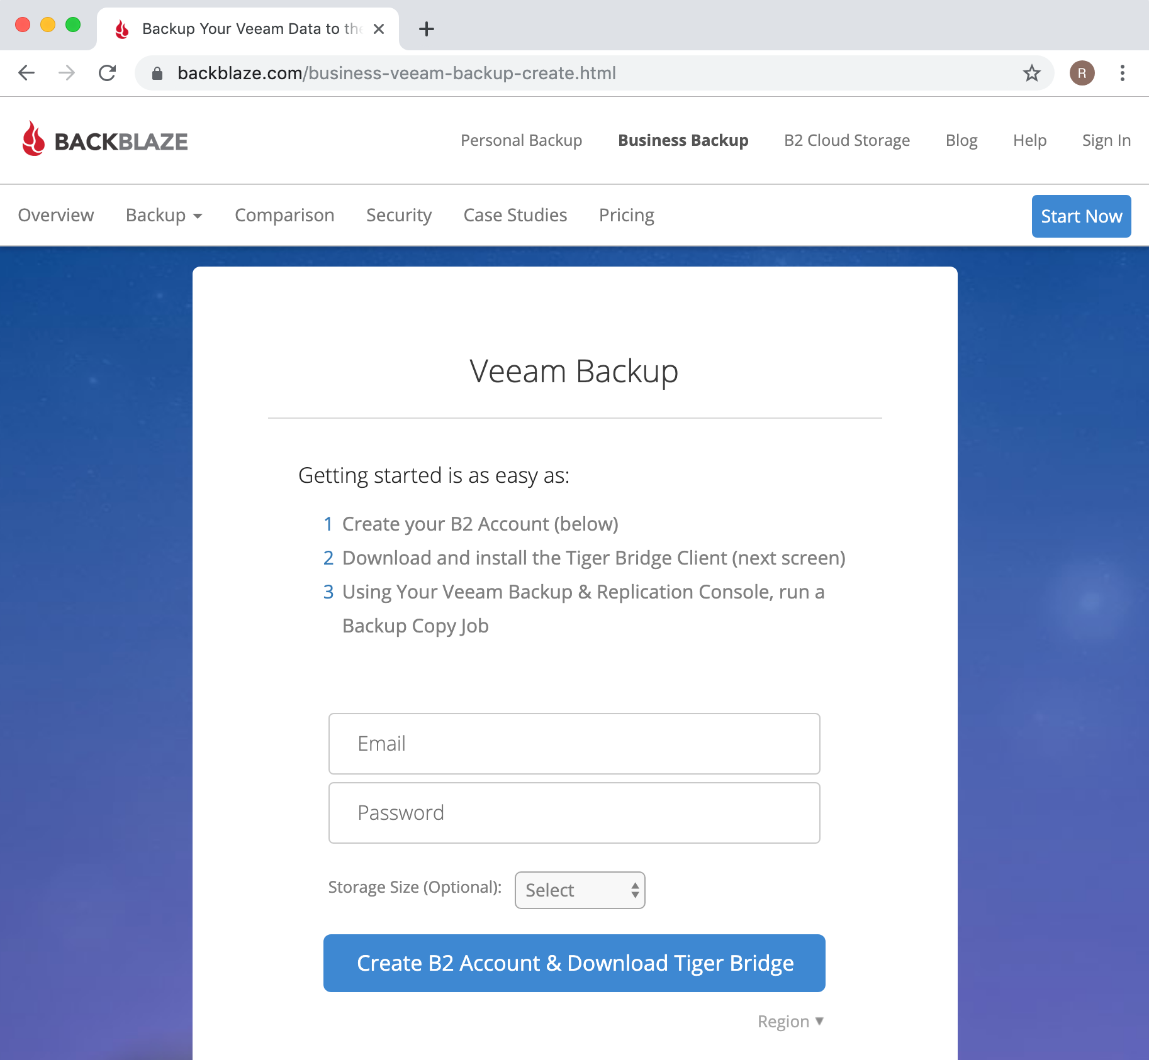Open Business Backup in top navigation

[x=683, y=140]
